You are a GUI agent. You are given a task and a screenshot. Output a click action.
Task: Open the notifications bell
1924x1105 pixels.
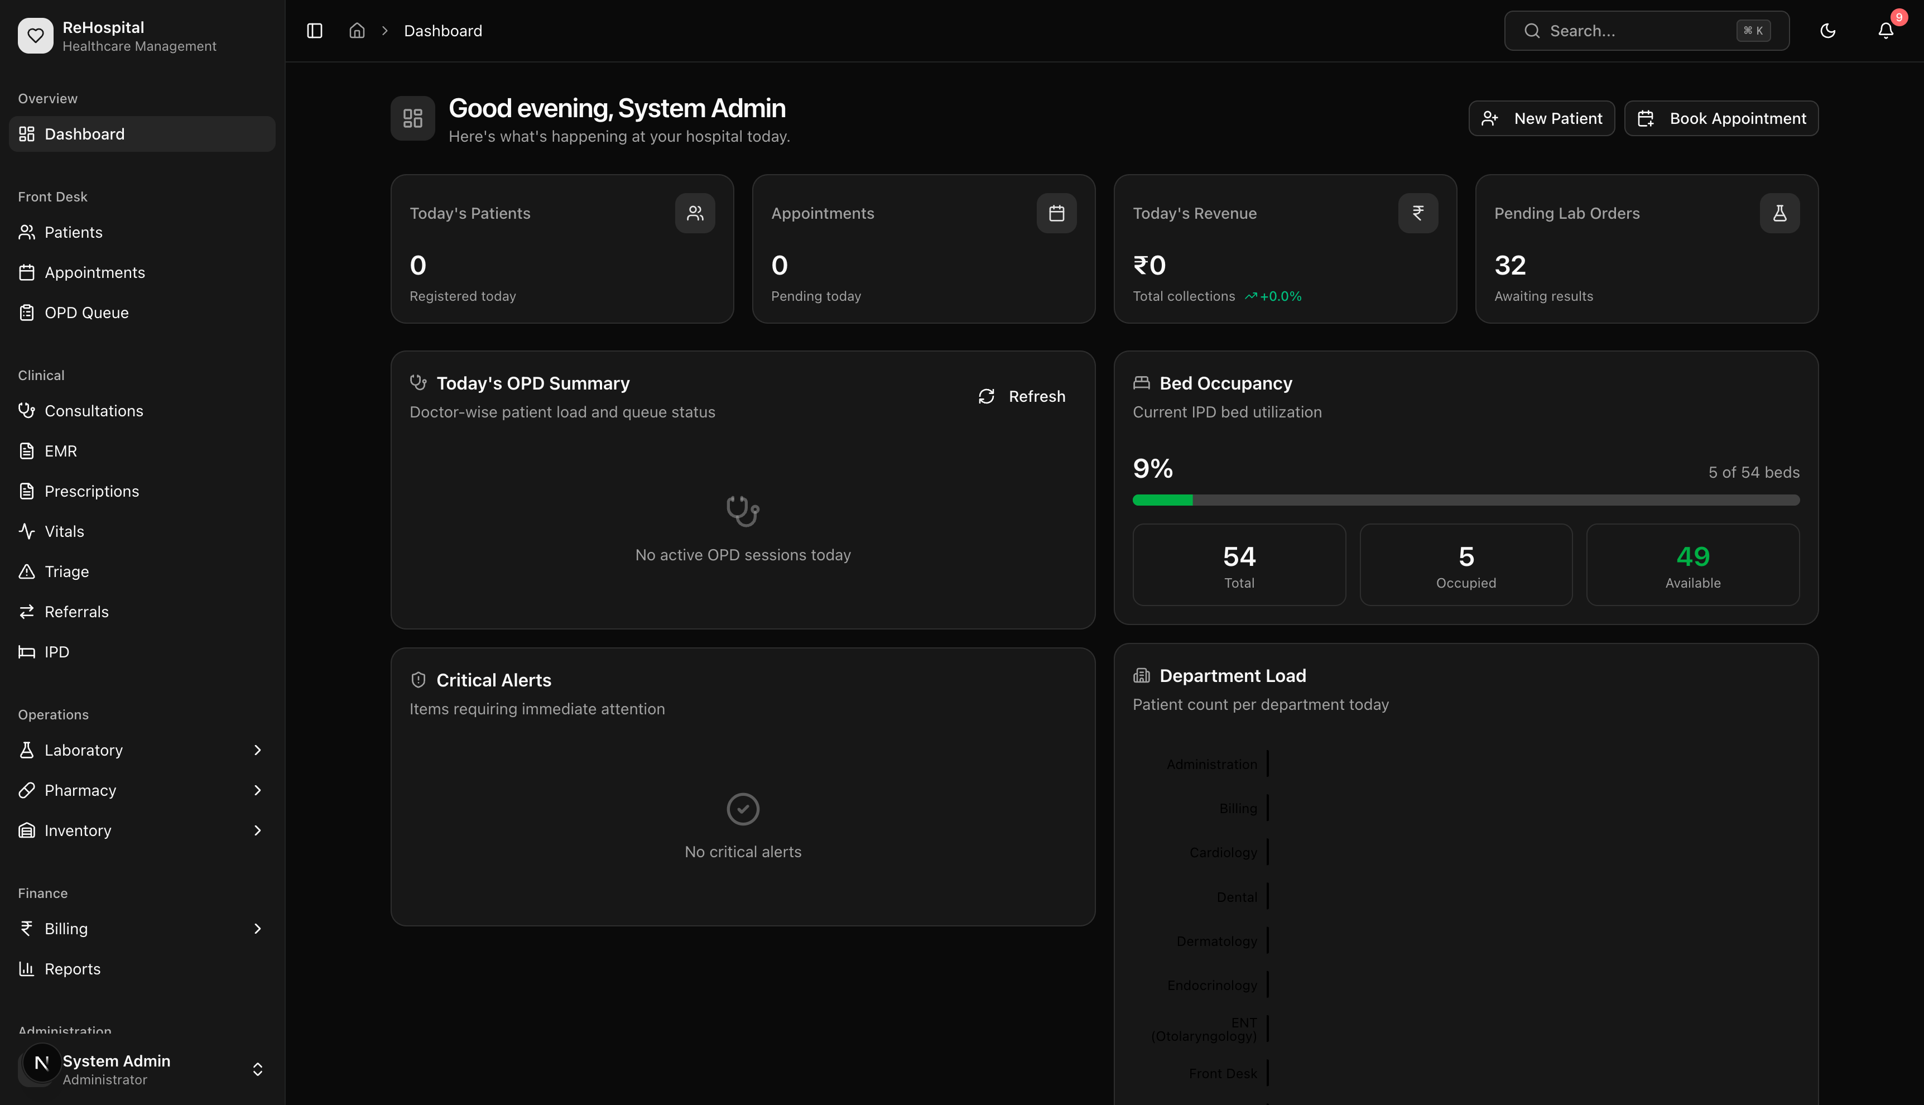[1886, 30]
